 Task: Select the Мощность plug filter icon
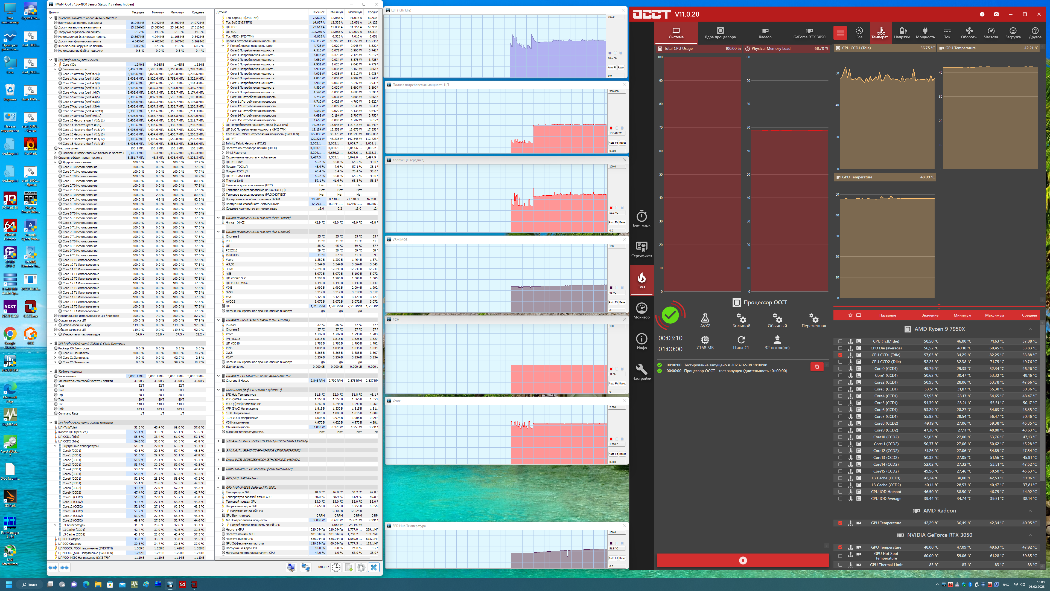click(925, 33)
